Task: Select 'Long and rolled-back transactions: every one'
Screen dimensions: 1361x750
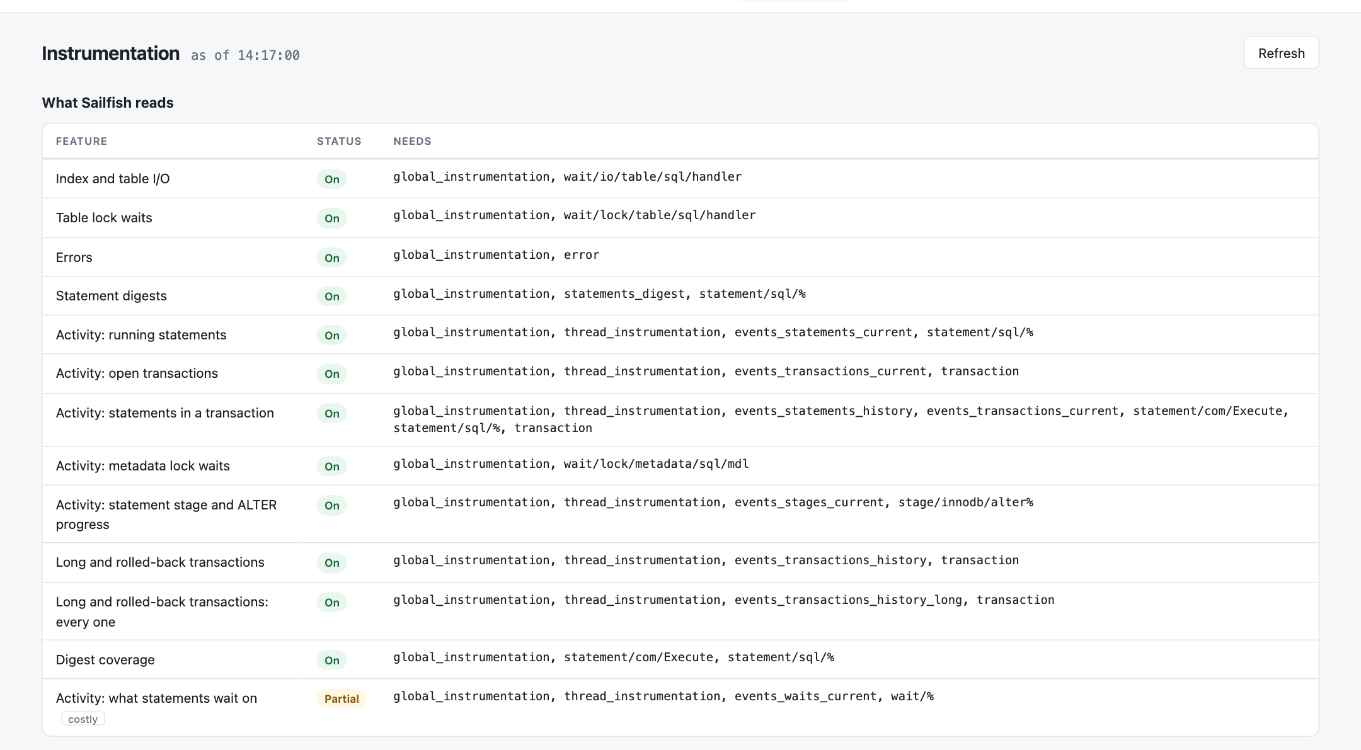Action: [x=162, y=612]
